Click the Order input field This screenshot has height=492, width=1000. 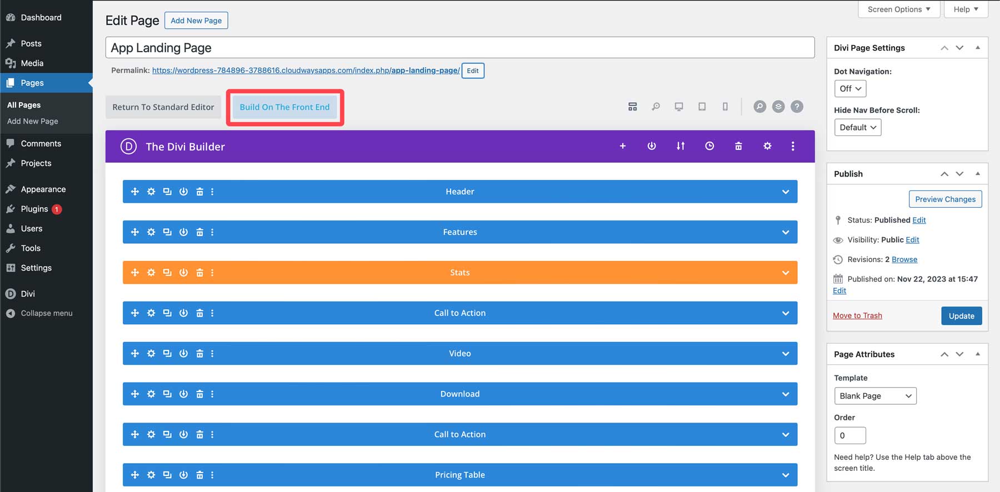click(850, 435)
